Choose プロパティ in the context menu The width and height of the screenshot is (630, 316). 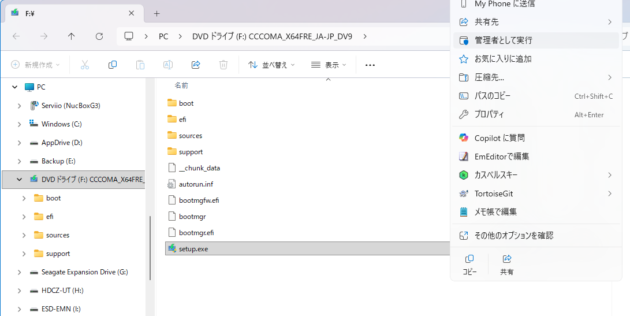pyautogui.click(x=489, y=114)
